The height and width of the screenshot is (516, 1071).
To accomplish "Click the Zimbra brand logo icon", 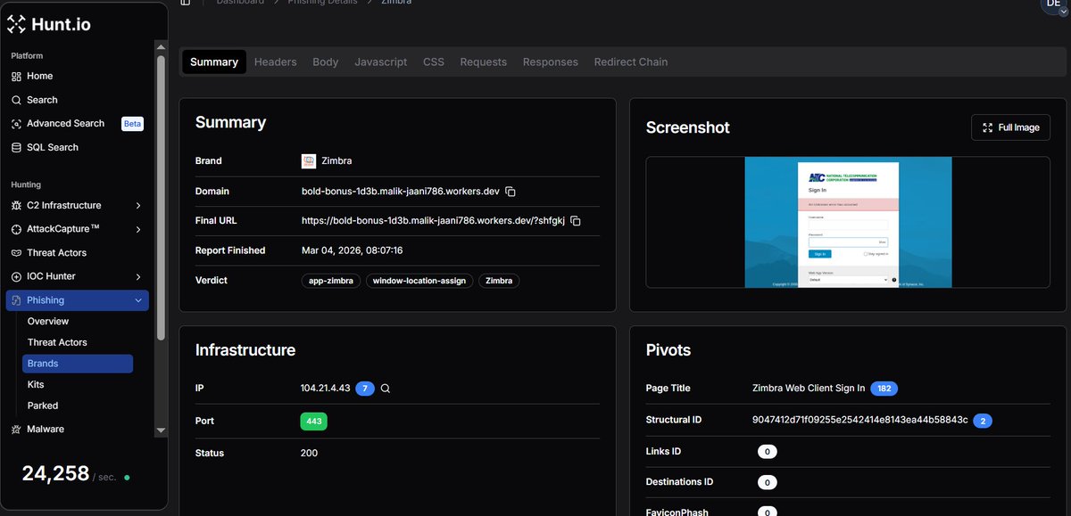I will 309,161.
